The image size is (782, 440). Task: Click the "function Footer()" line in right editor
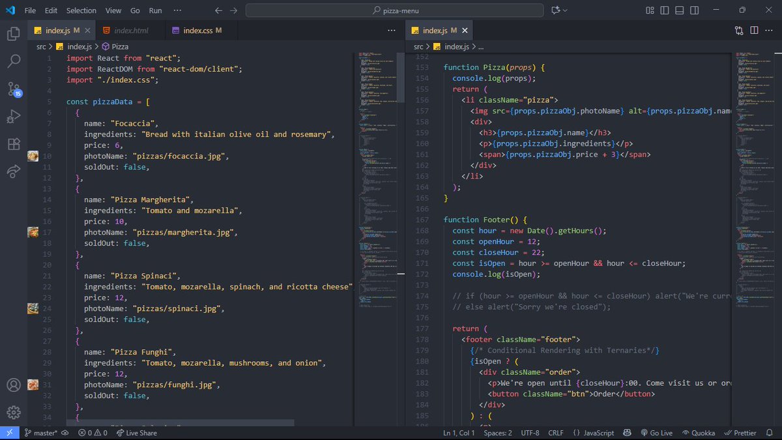[x=485, y=220]
